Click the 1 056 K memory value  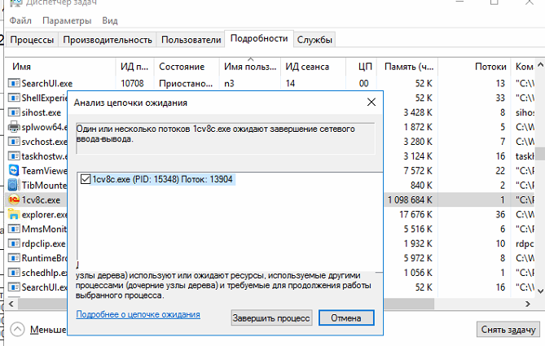418,273
